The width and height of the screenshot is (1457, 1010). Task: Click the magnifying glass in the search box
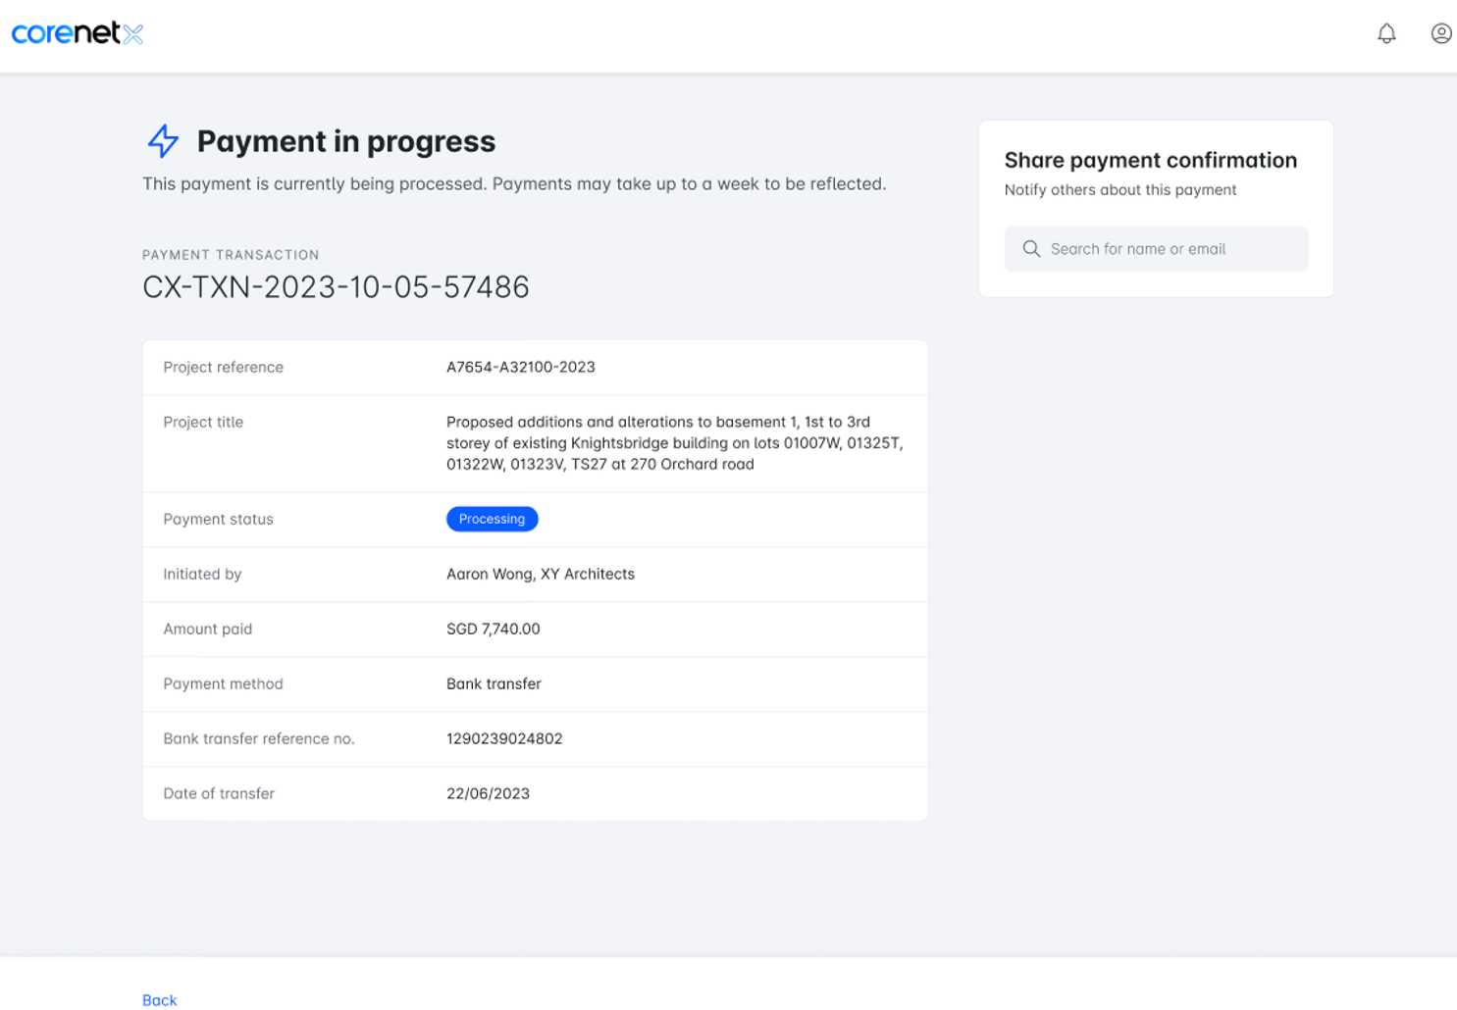[1031, 248]
